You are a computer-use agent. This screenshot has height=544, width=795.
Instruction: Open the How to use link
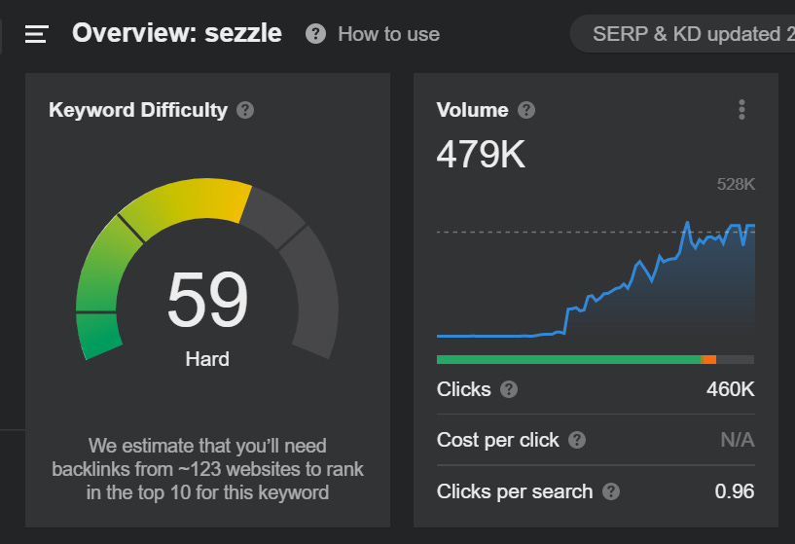388,34
